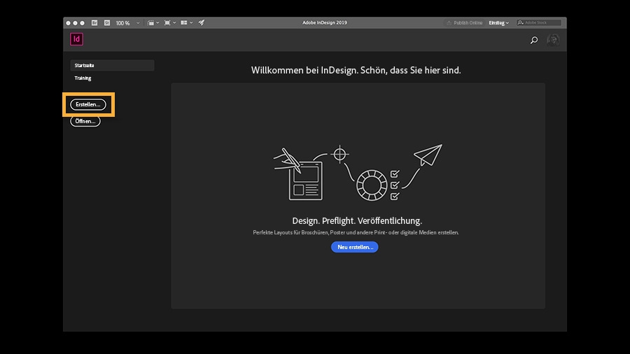Viewport: 630px width, 354px height.
Task: Open Adobe Stock via the St icon
Action: [x=107, y=23]
